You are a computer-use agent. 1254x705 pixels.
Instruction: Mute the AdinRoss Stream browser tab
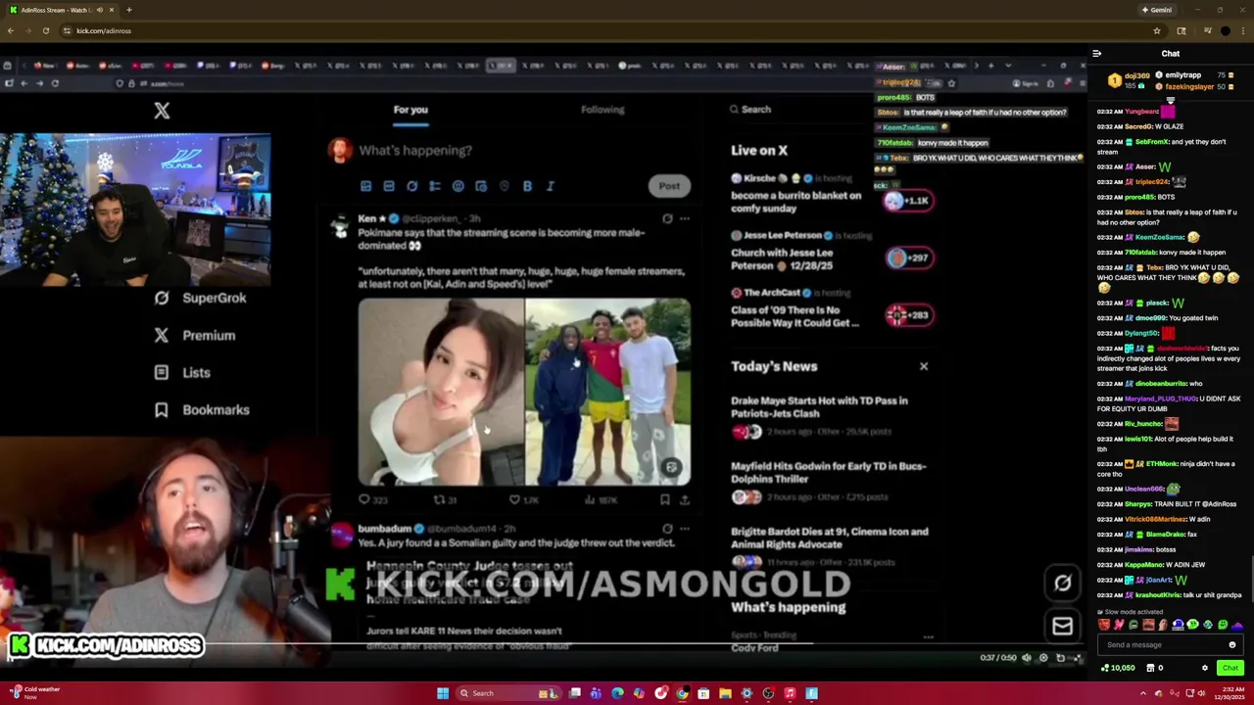click(99, 10)
